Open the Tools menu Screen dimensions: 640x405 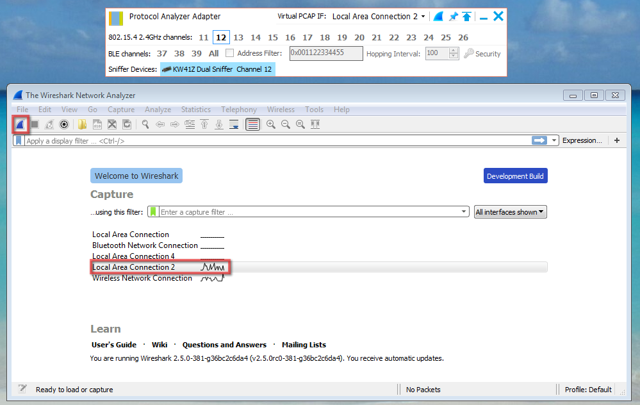click(315, 110)
